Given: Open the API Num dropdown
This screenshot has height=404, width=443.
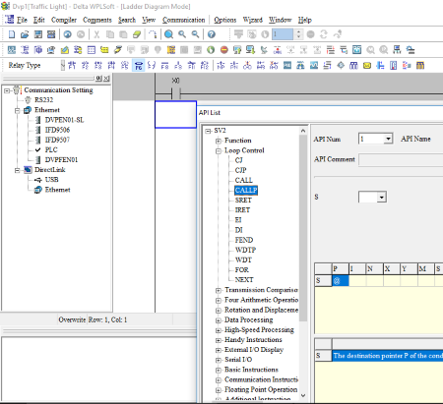Looking at the screenshot, I should (x=388, y=139).
